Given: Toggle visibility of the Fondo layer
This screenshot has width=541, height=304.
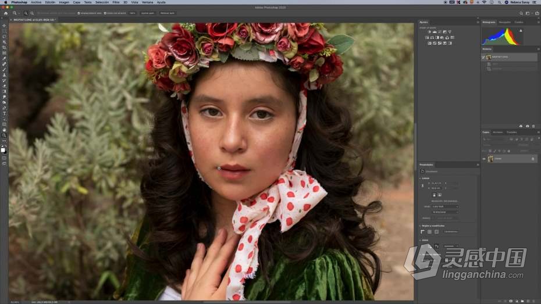Looking at the screenshot, I should click(484, 159).
